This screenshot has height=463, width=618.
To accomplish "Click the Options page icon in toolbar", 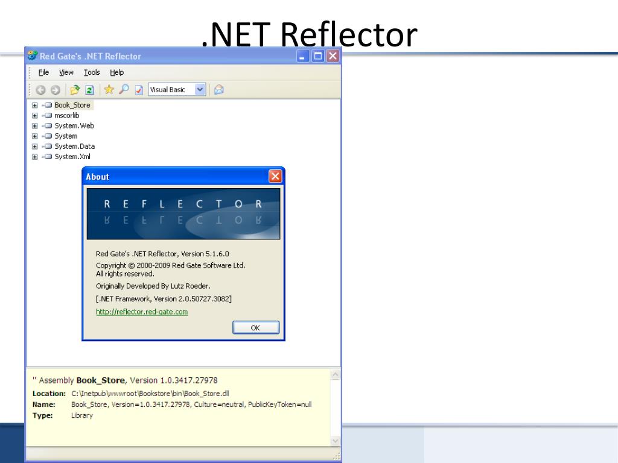I will [x=139, y=90].
